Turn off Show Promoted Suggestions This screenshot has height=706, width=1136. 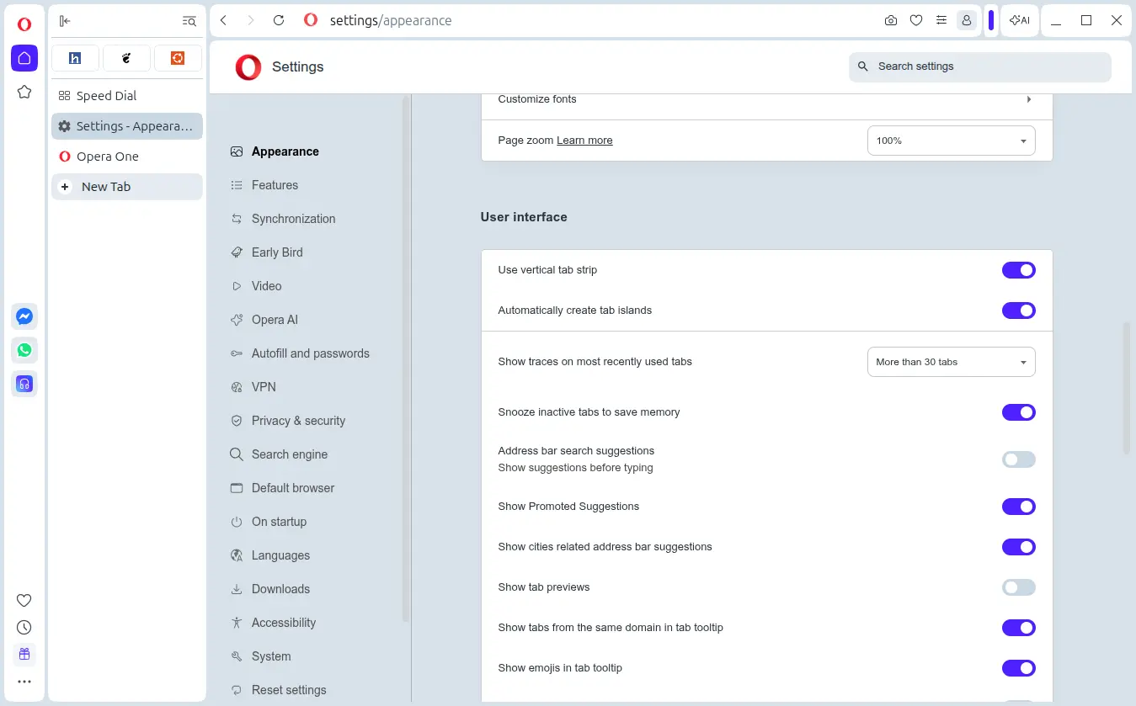pyautogui.click(x=1018, y=507)
